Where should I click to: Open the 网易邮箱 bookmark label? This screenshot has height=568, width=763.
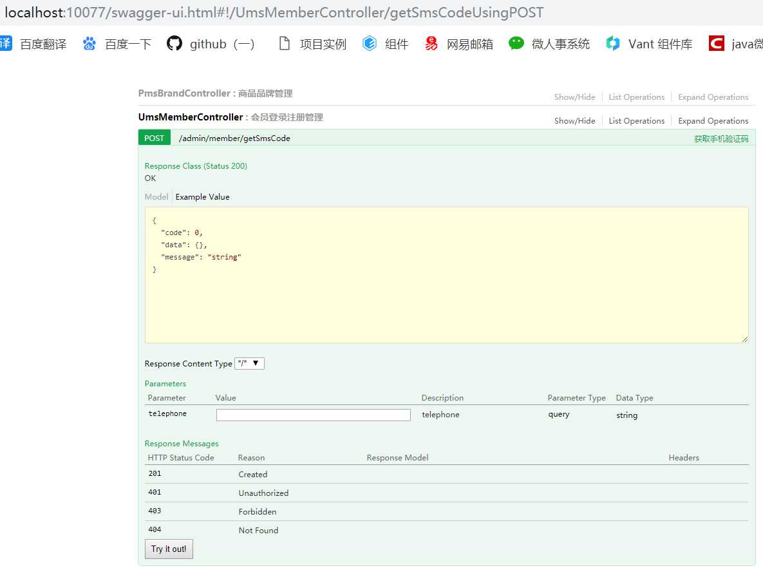469,44
